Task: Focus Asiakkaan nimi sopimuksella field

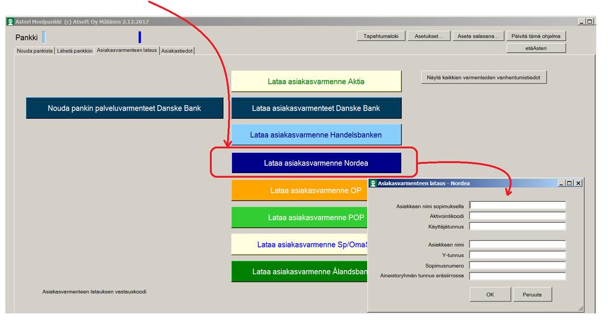Action: pyautogui.click(x=517, y=206)
